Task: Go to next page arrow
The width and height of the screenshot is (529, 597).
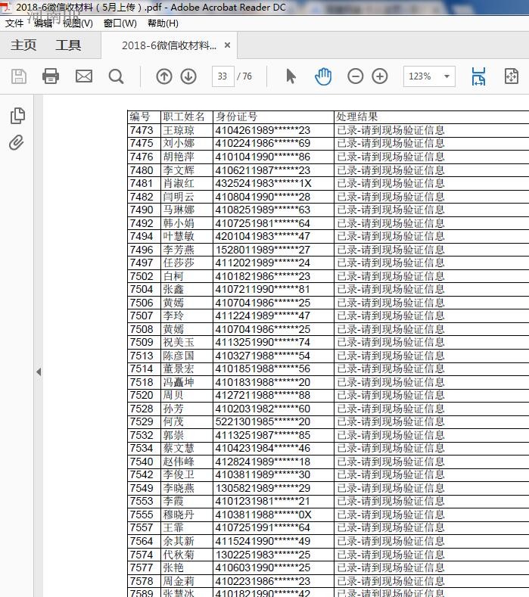Action: click(x=188, y=76)
